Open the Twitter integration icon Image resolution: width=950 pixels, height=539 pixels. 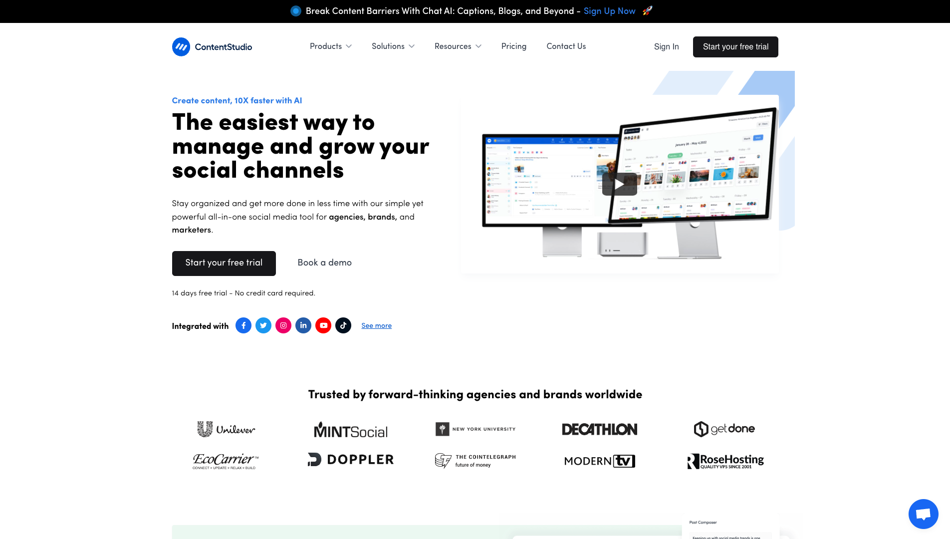[263, 325]
